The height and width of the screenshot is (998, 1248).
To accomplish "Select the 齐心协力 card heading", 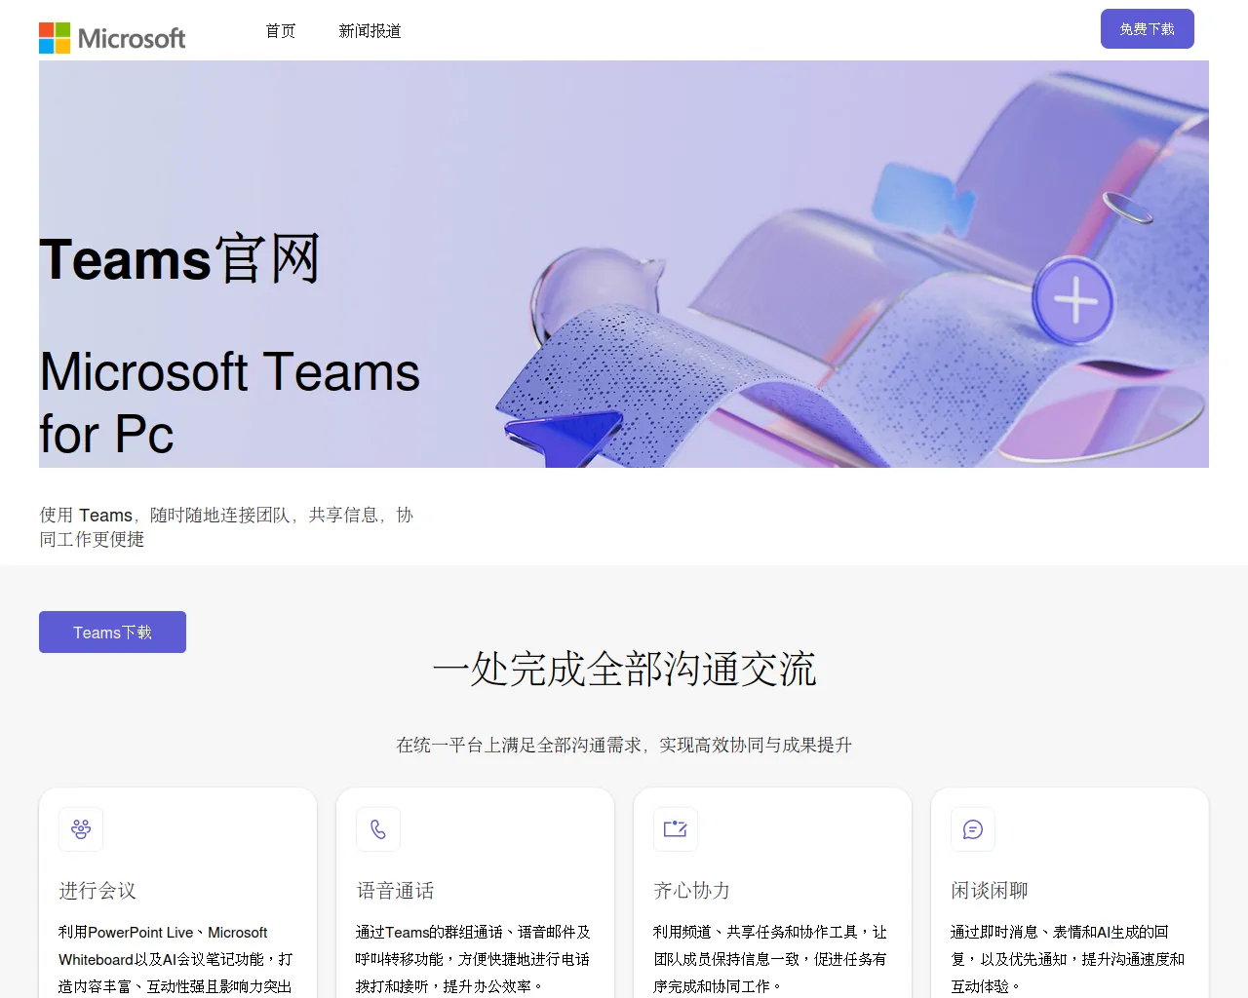I will (x=691, y=891).
